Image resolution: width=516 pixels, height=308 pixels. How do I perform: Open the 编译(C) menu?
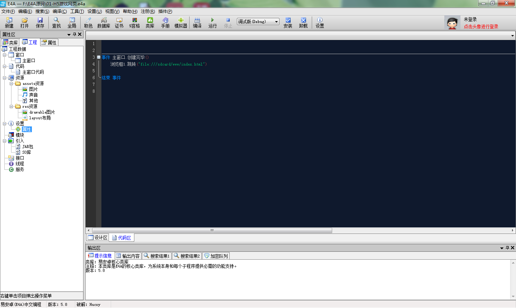[59, 11]
